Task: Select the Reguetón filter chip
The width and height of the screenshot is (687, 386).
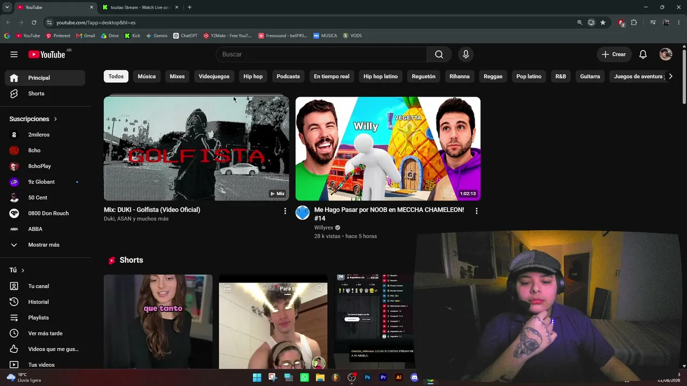Action: coord(423,77)
